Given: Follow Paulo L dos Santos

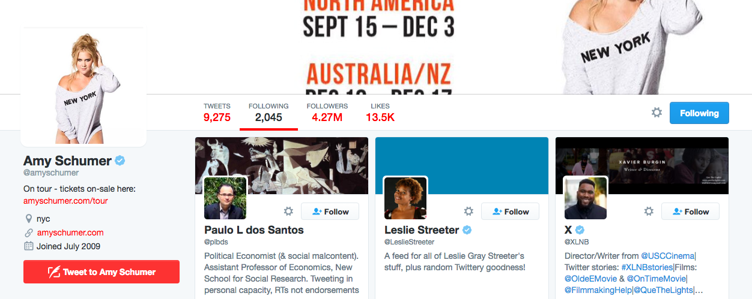Looking at the screenshot, I should click(330, 212).
